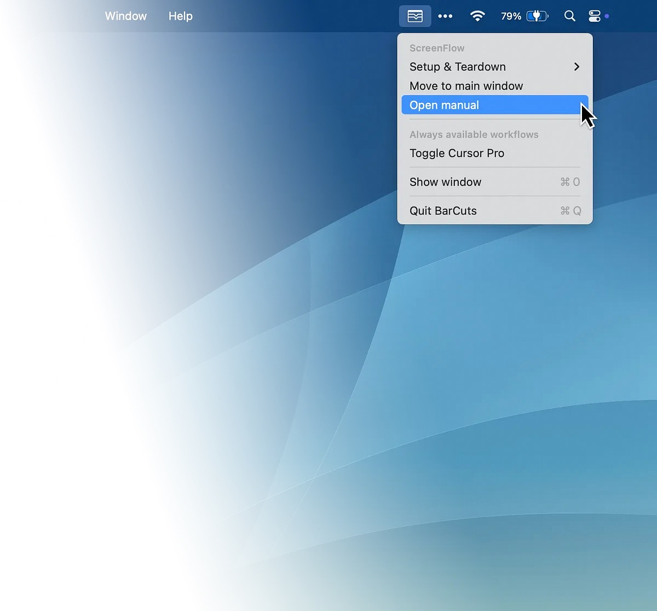Open the Window menu
The height and width of the screenshot is (611, 657).
click(x=126, y=16)
